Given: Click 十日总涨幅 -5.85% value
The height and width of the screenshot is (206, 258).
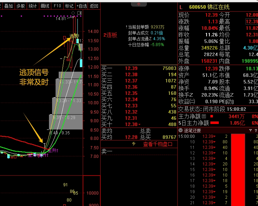Looking at the screenshot, I should (x=157, y=45).
